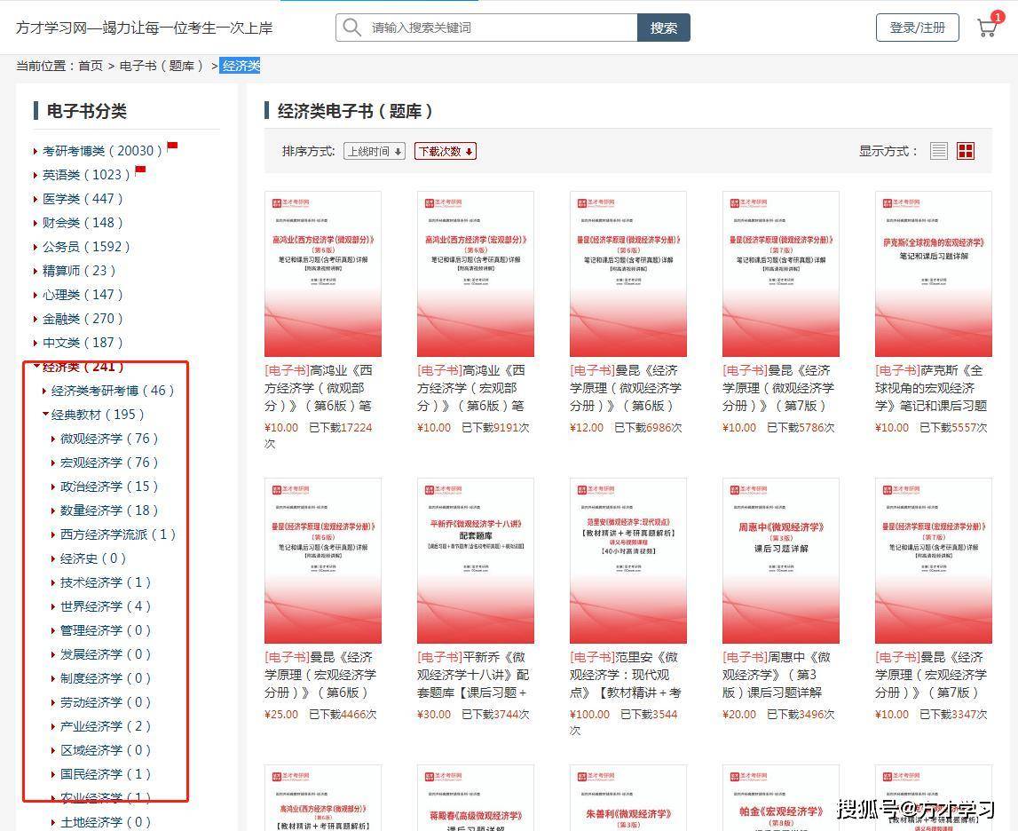Switch to list view display icon
The height and width of the screenshot is (831, 1018).
[x=938, y=151]
